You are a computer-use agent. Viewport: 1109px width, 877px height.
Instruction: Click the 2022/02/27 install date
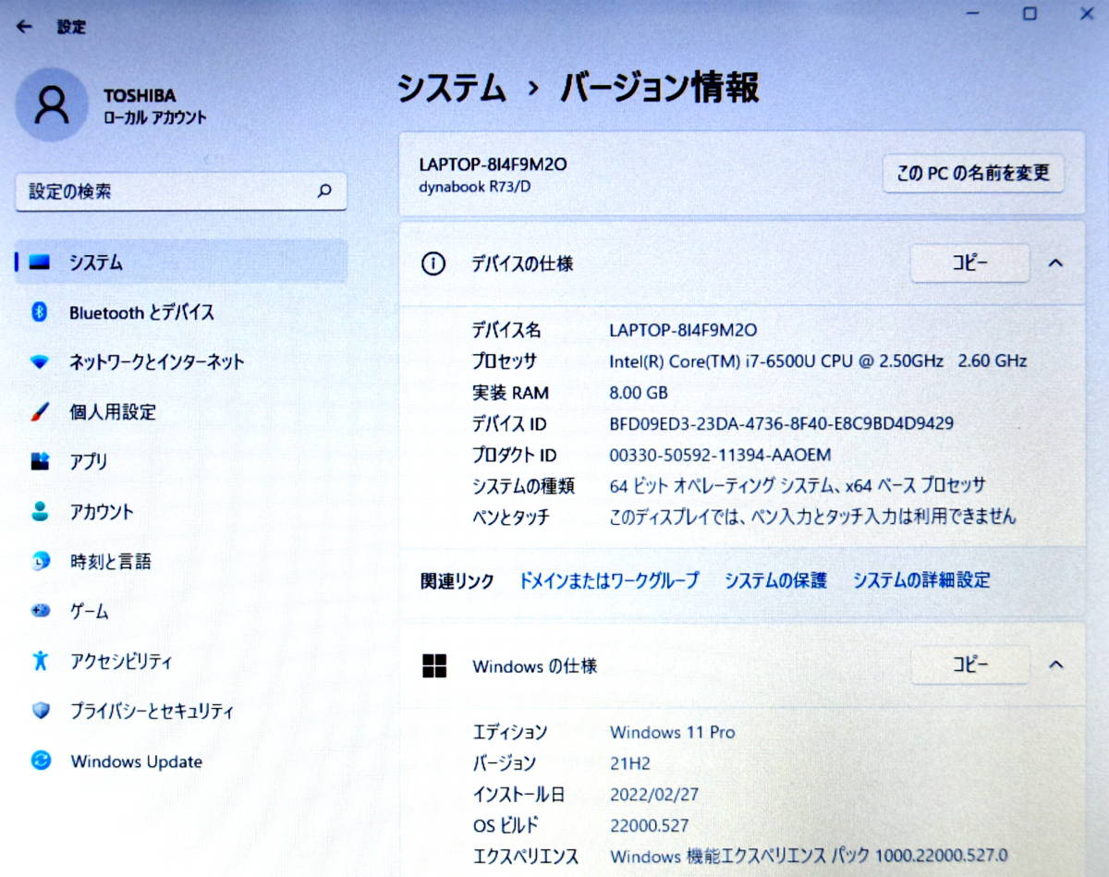(x=652, y=795)
